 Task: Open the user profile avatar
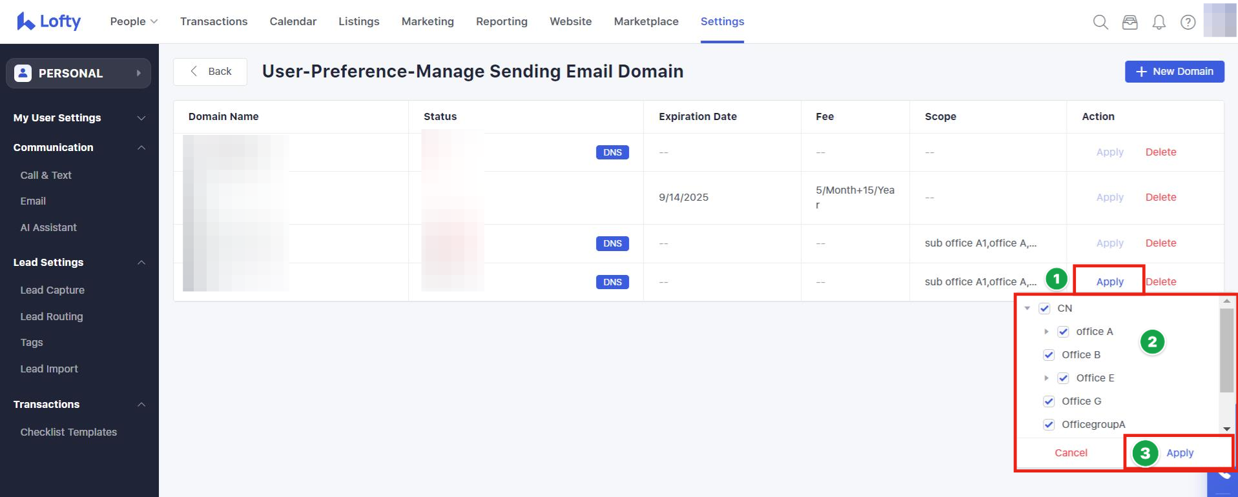tap(1219, 21)
